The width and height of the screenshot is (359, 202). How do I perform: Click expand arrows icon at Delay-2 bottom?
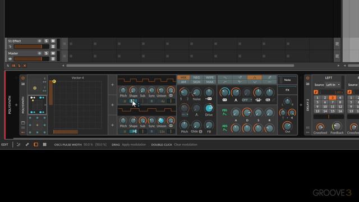click(307, 132)
